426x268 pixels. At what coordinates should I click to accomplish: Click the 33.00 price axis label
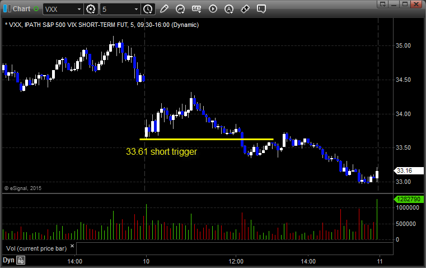(403, 182)
